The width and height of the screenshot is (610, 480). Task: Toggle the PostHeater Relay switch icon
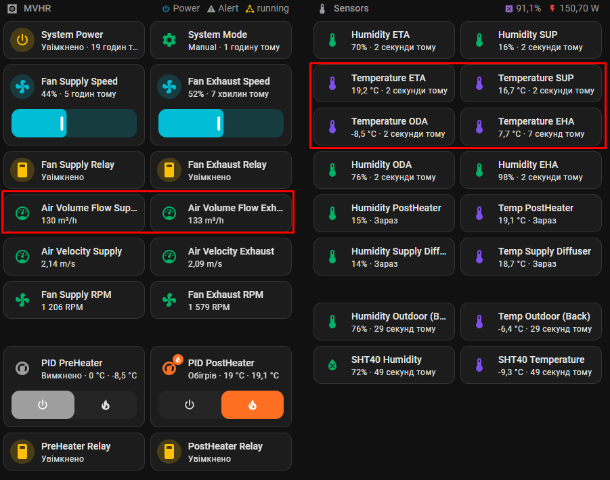coord(169,452)
